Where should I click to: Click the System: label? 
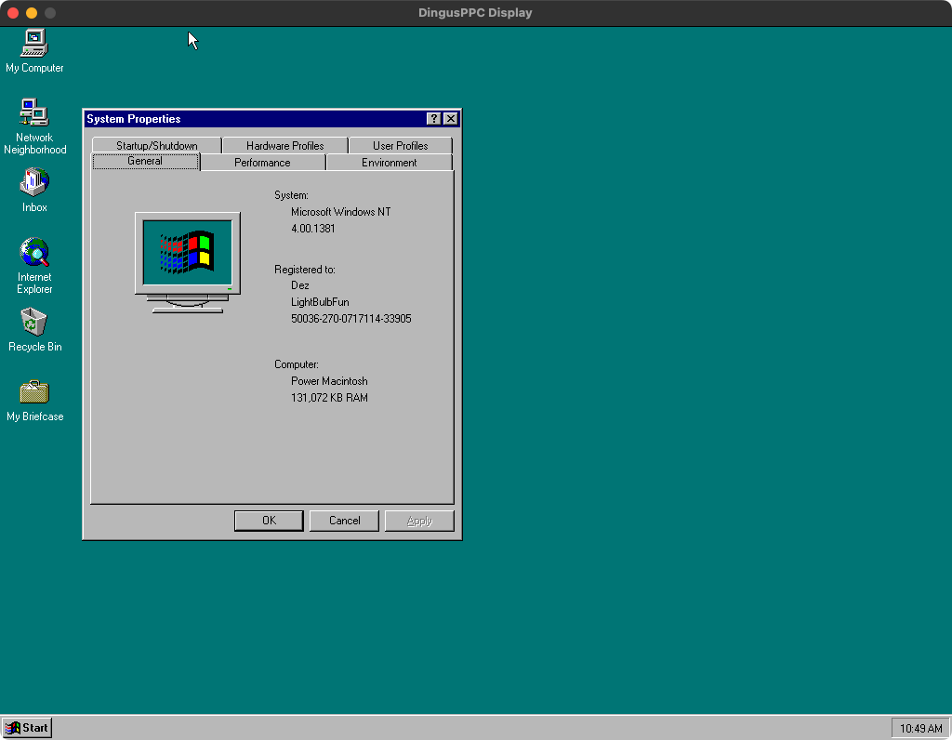pyautogui.click(x=291, y=195)
